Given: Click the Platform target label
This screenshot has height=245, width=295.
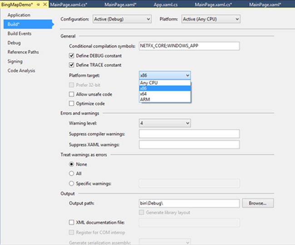Looking at the screenshot, I should (x=84, y=76).
